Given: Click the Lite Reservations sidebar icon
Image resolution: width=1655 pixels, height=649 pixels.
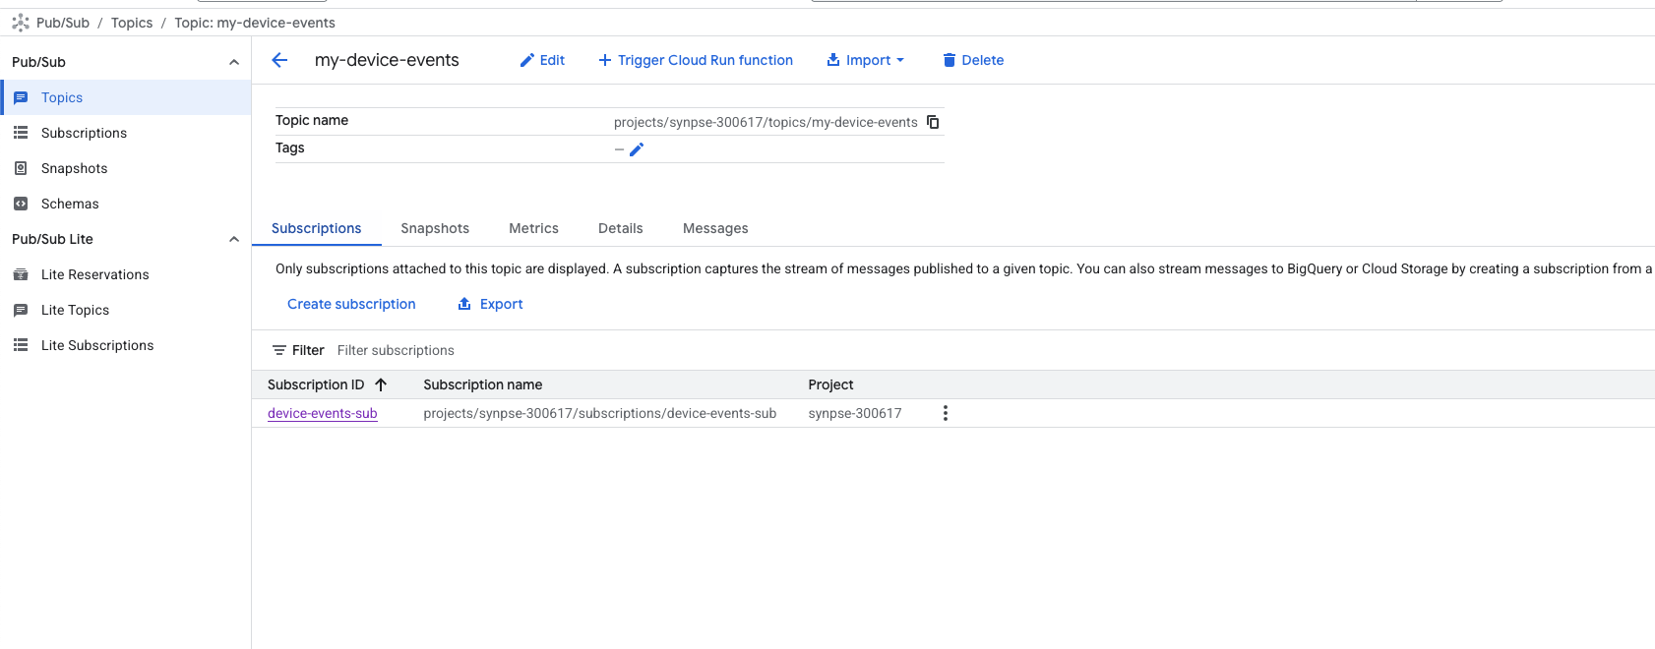Looking at the screenshot, I should [x=21, y=274].
